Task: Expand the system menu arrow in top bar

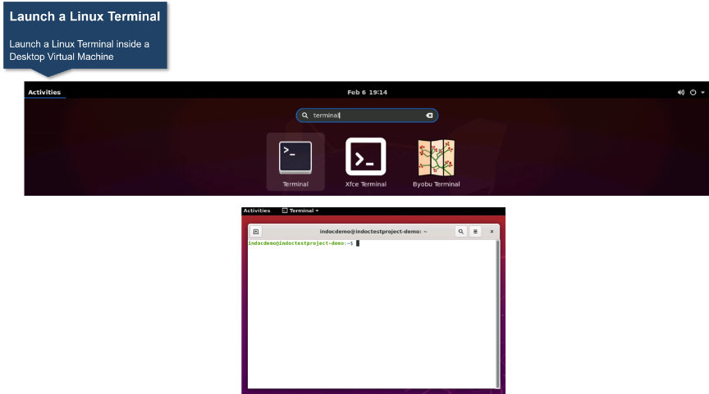Action: [x=702, y=93]
